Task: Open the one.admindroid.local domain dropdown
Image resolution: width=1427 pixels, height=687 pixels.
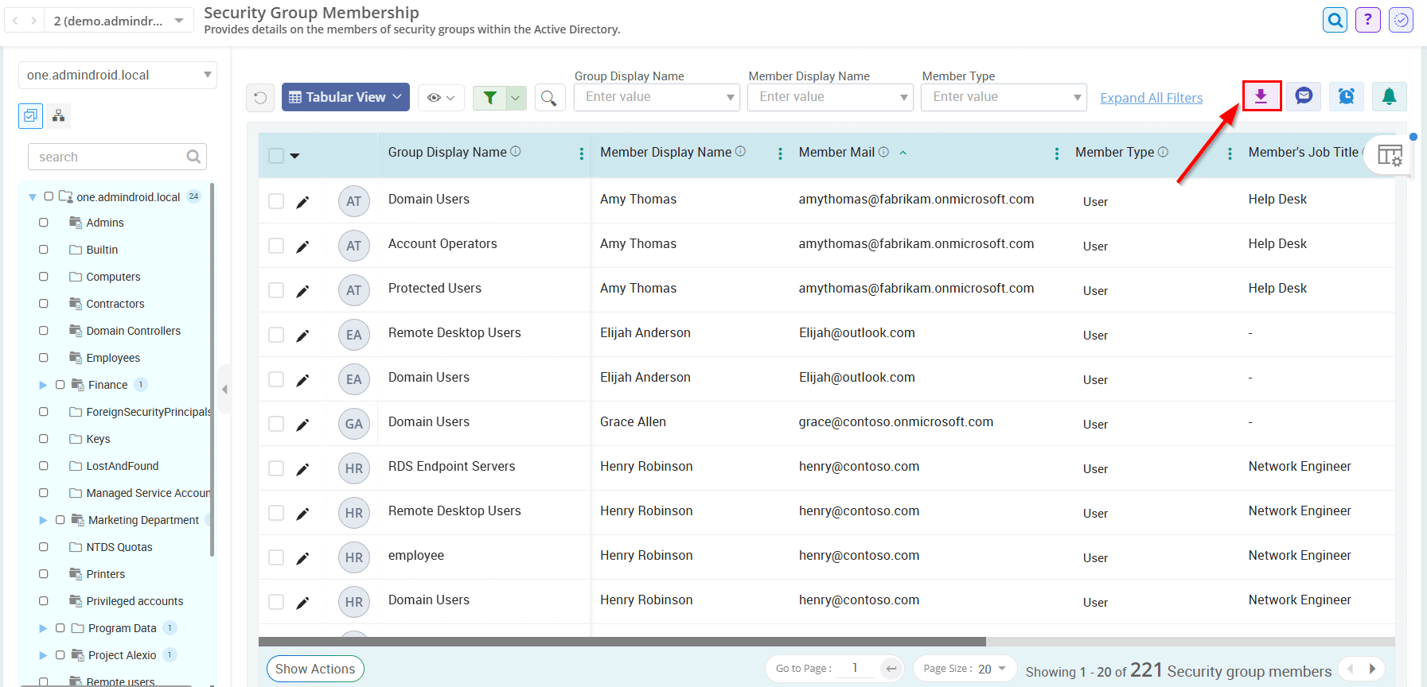Action: coord(118,75)
